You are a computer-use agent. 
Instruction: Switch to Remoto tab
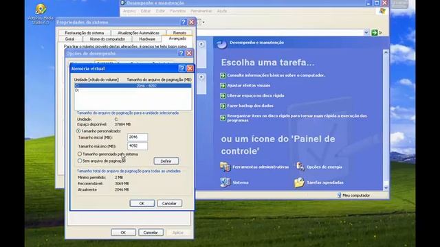click(179, 33)
